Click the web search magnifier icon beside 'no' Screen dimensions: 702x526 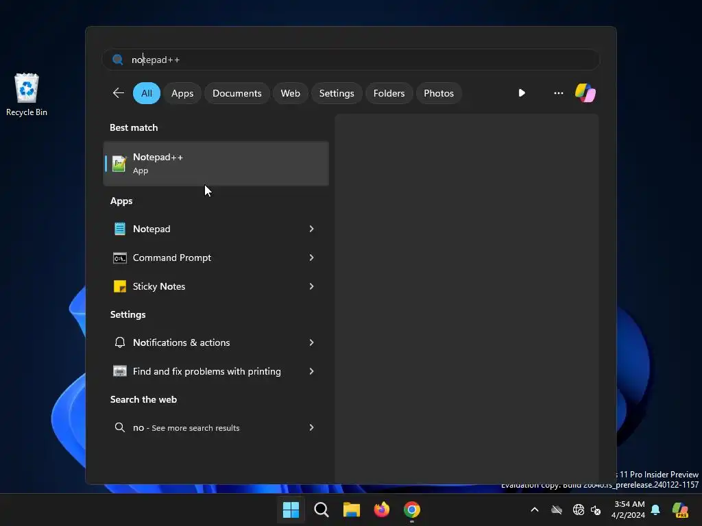coord(119,427)
